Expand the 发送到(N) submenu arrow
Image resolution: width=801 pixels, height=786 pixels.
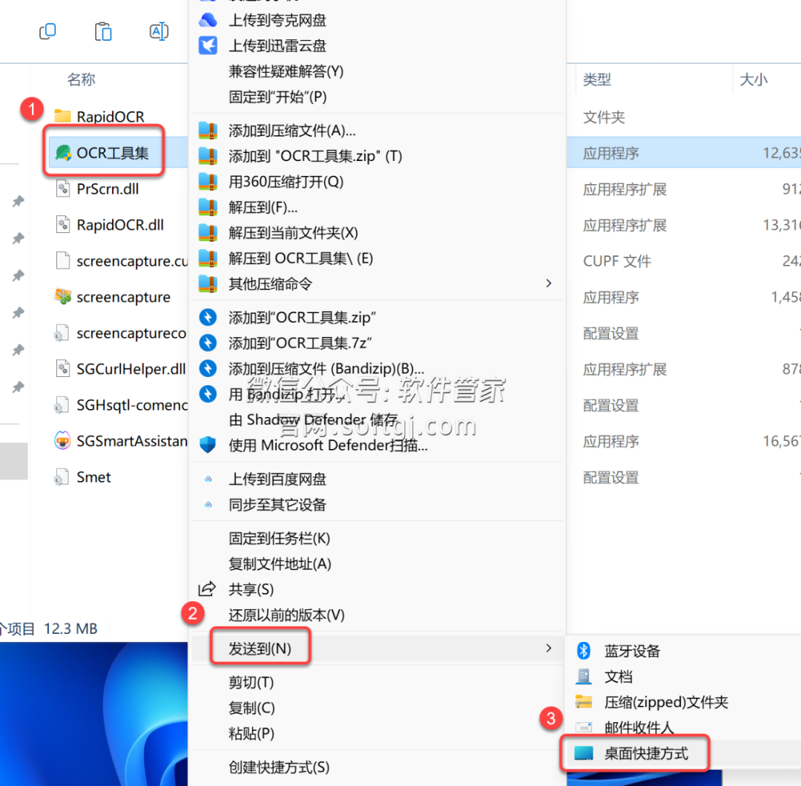(x=549, y=648)
